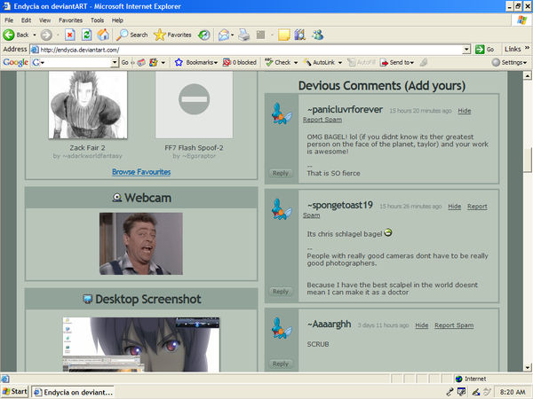Viewport: 533px width, 399px height.
Task: Open the Zack Fair 2 thumbnail
Action: (x=88, y=105)
